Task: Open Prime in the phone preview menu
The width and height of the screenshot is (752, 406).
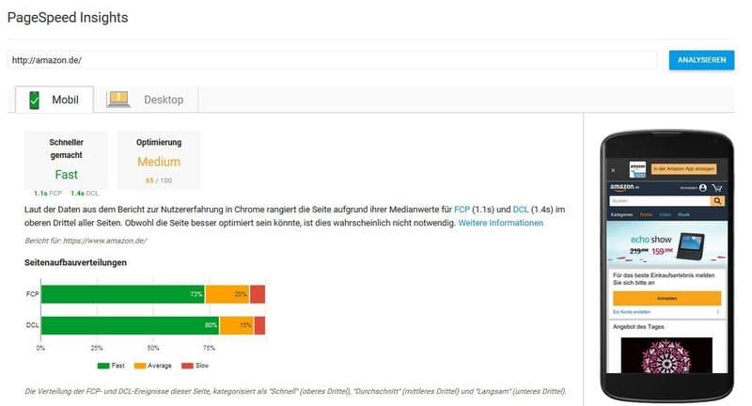Action: click(x=646, y=214)
